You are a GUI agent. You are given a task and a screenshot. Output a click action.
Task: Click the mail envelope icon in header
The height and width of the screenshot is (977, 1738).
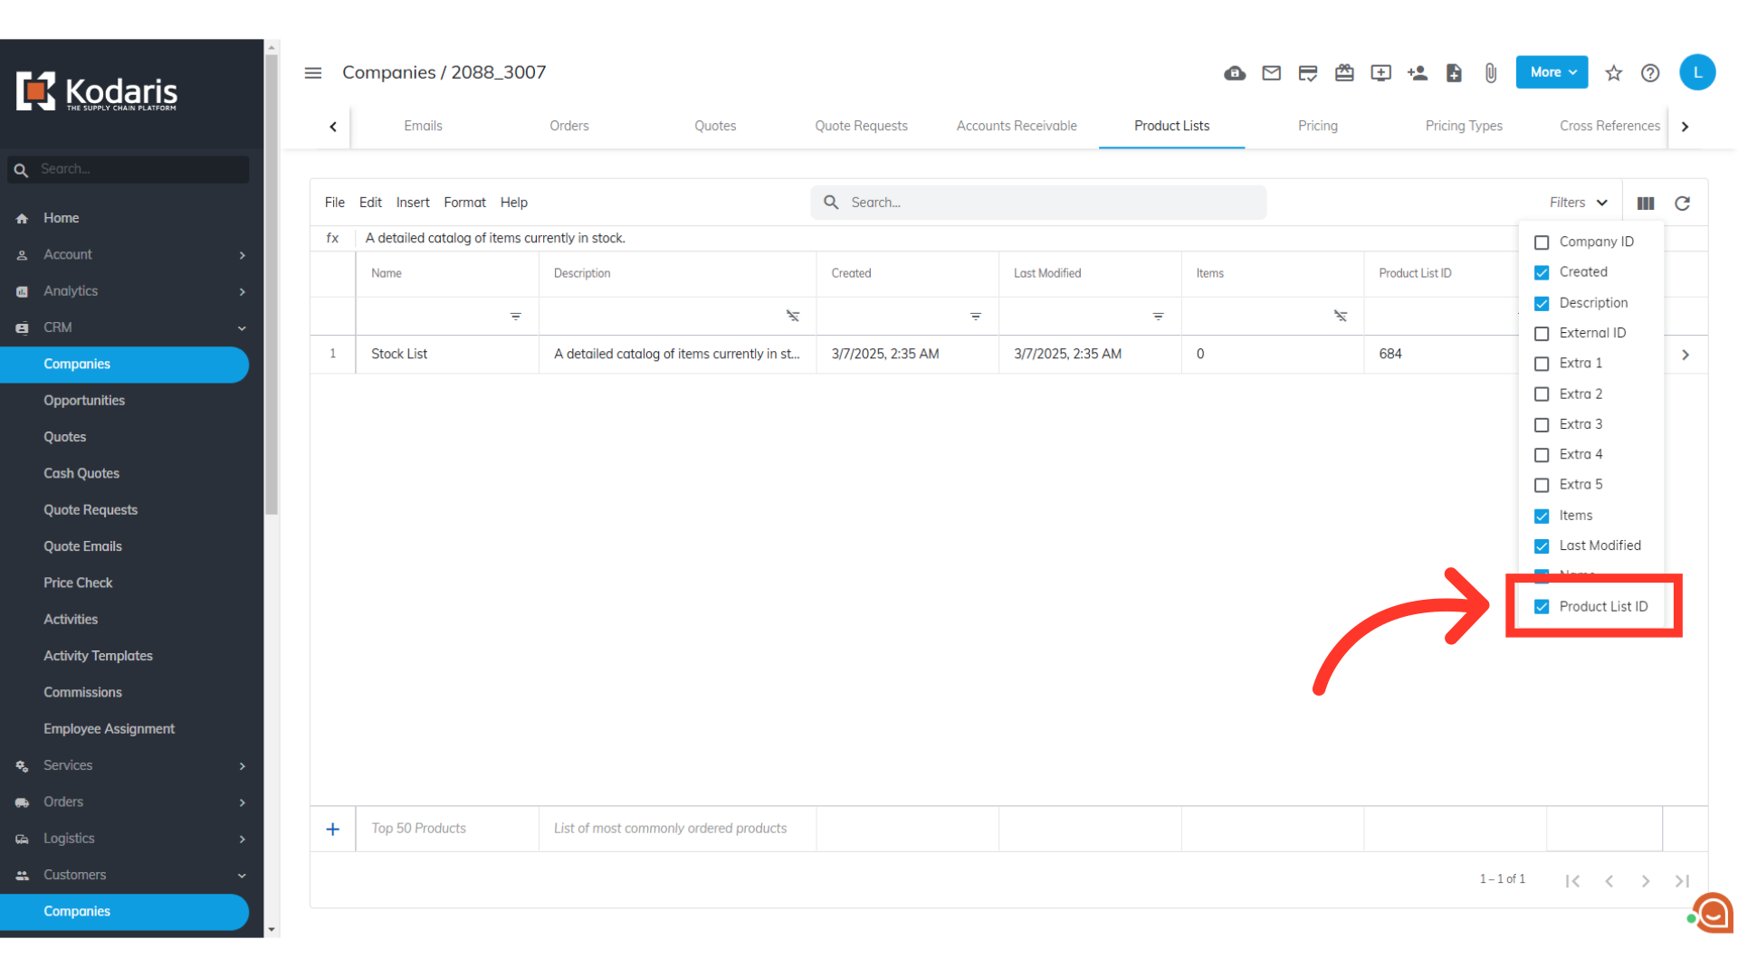pyautogui.click(x=1271, y=73)
